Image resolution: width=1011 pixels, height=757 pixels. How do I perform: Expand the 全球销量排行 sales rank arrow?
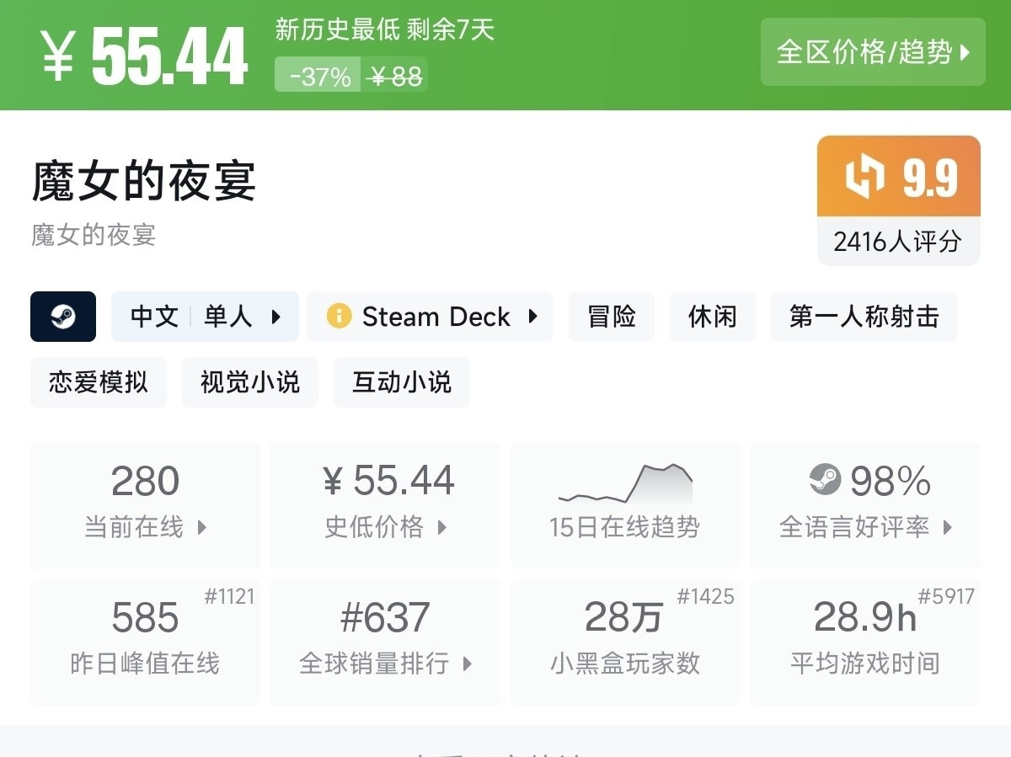[468, 664]
